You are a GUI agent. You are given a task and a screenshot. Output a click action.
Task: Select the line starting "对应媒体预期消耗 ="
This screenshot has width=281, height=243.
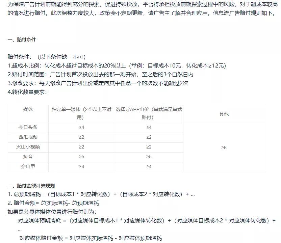coord(147,221)
